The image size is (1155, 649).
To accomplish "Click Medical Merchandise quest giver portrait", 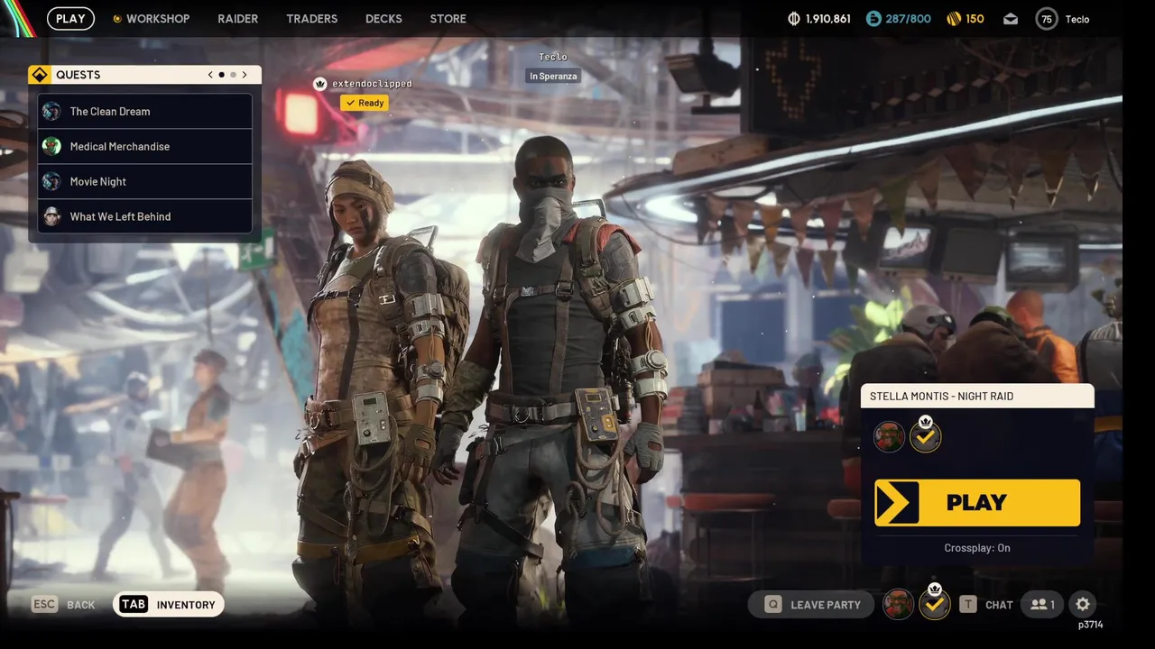I will click(x=51, y=146).
